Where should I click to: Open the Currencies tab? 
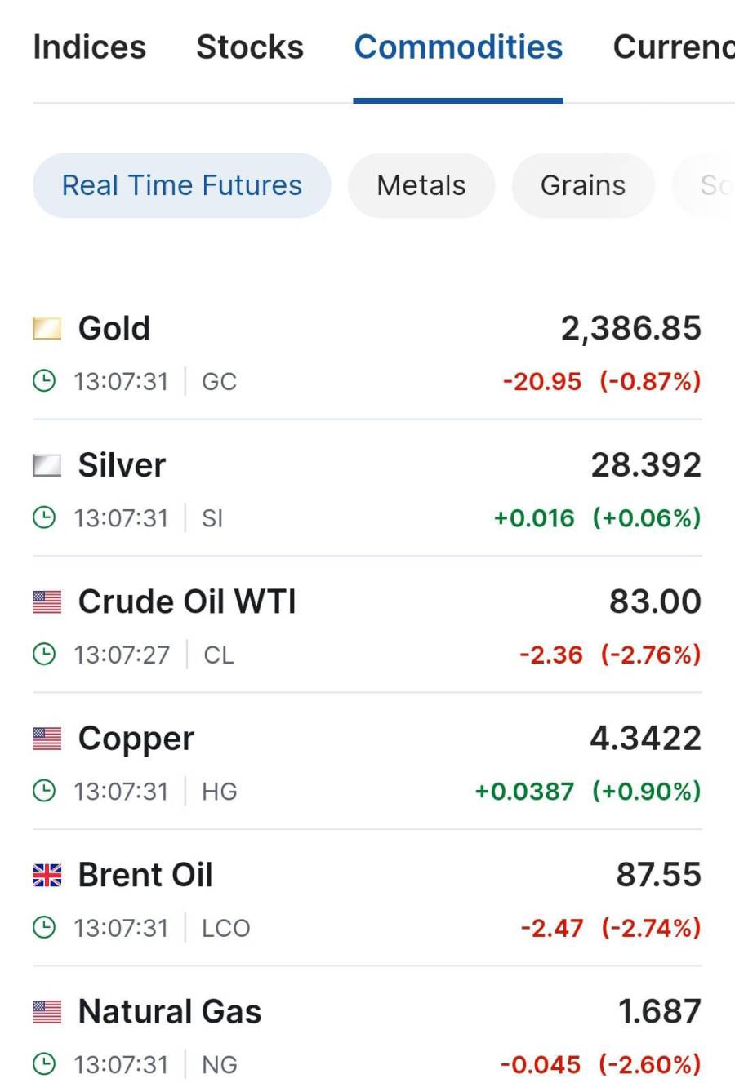(674, 47)
